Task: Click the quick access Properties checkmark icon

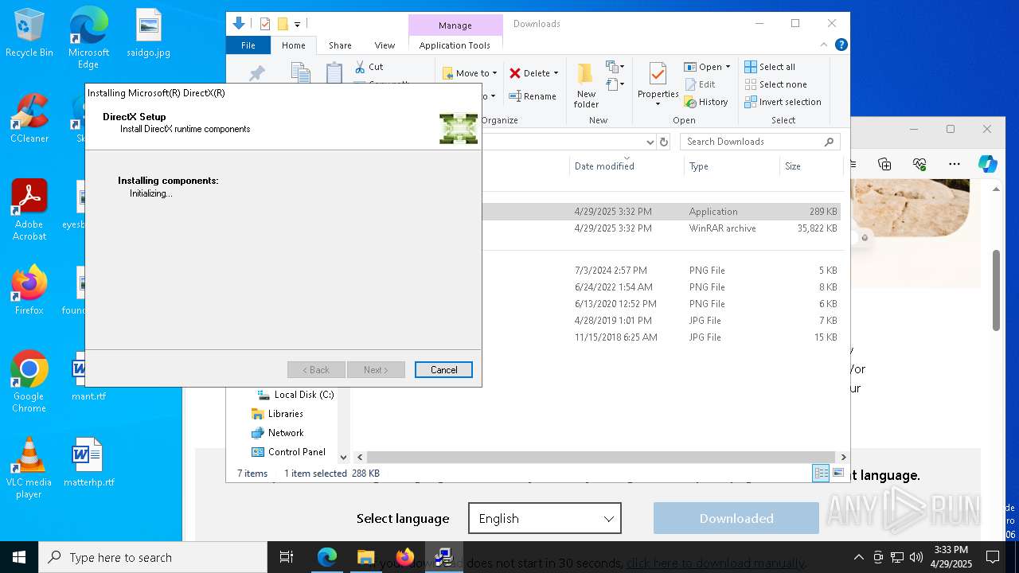Action: (x=265, y=24)
